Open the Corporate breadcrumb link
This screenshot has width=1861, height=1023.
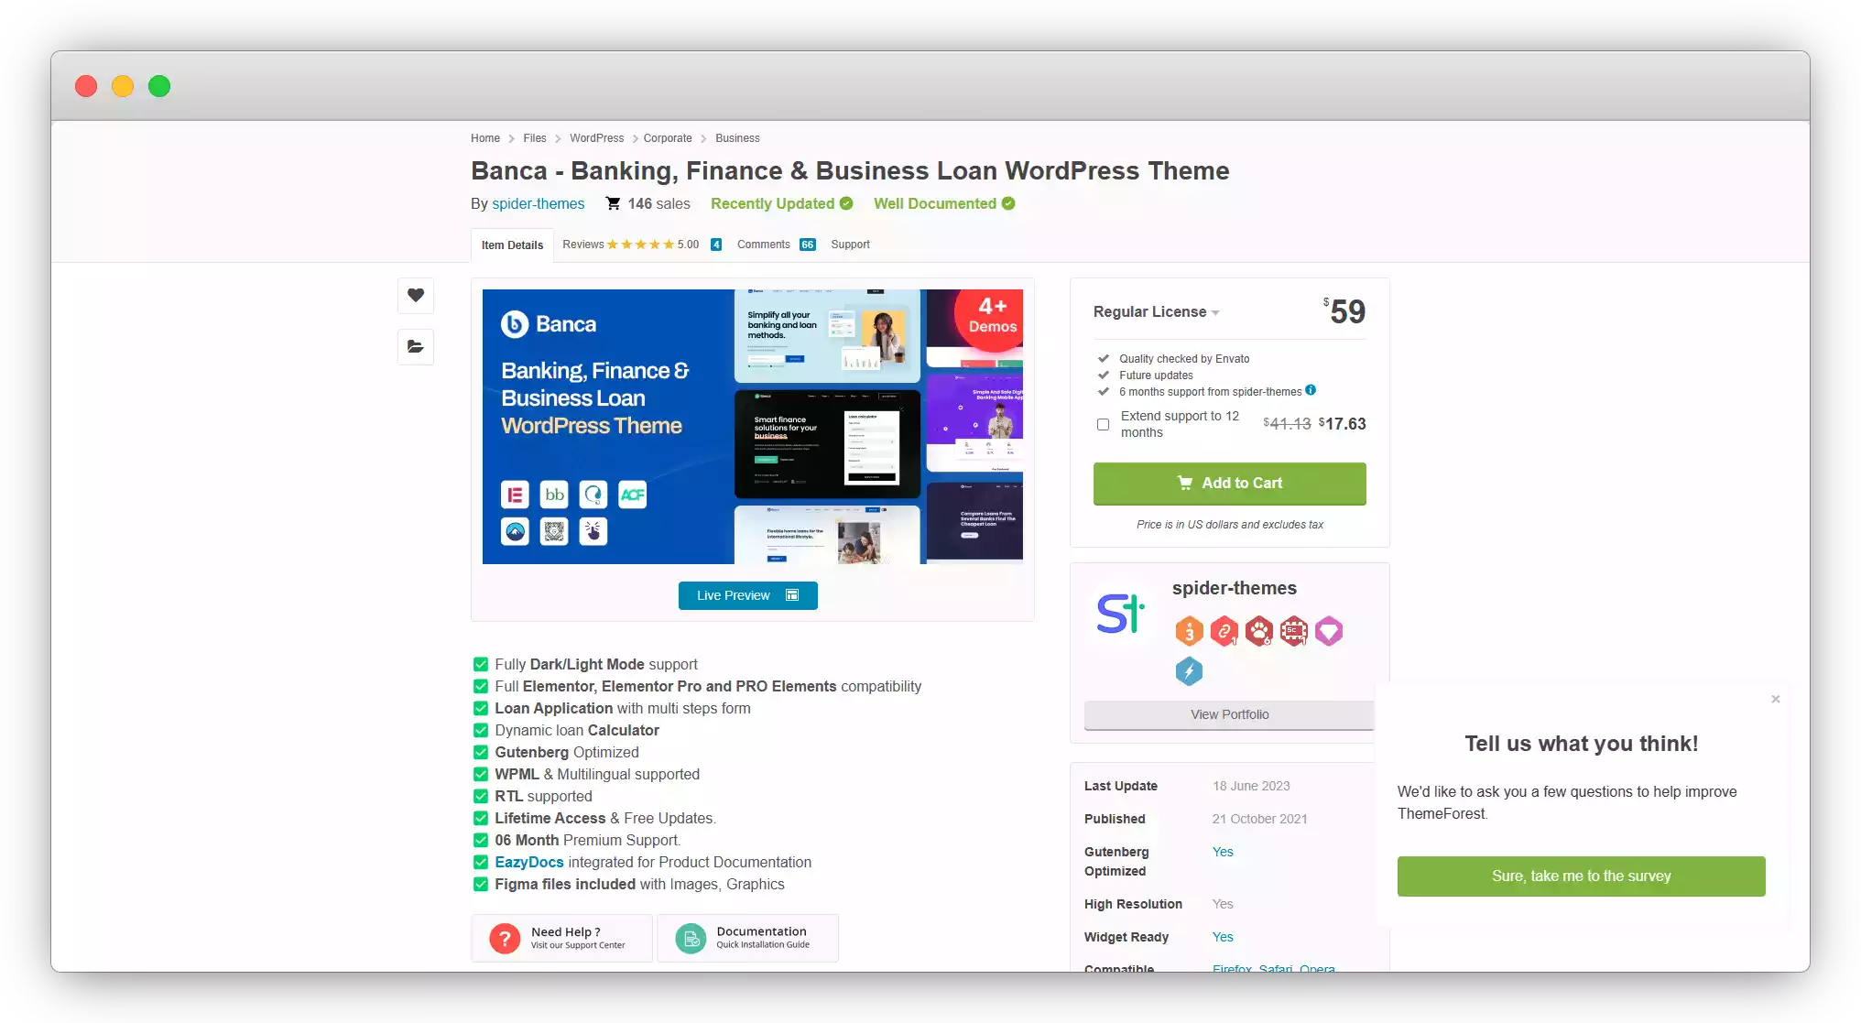[668, 138]
